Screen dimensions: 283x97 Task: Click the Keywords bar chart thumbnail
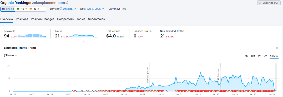coord(33,36)
